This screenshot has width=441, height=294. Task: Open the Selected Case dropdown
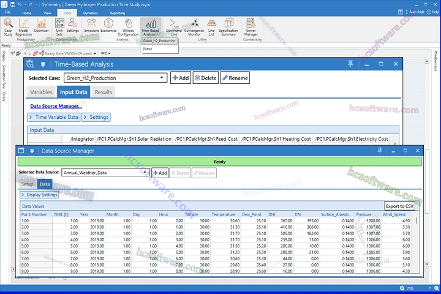tap(162, 78)
